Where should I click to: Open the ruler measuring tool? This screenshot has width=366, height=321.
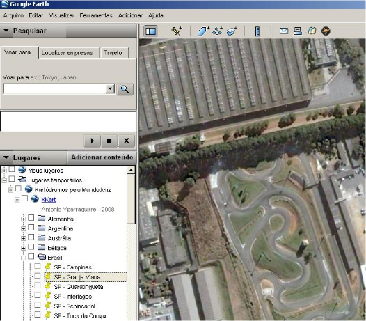(257, 31)
